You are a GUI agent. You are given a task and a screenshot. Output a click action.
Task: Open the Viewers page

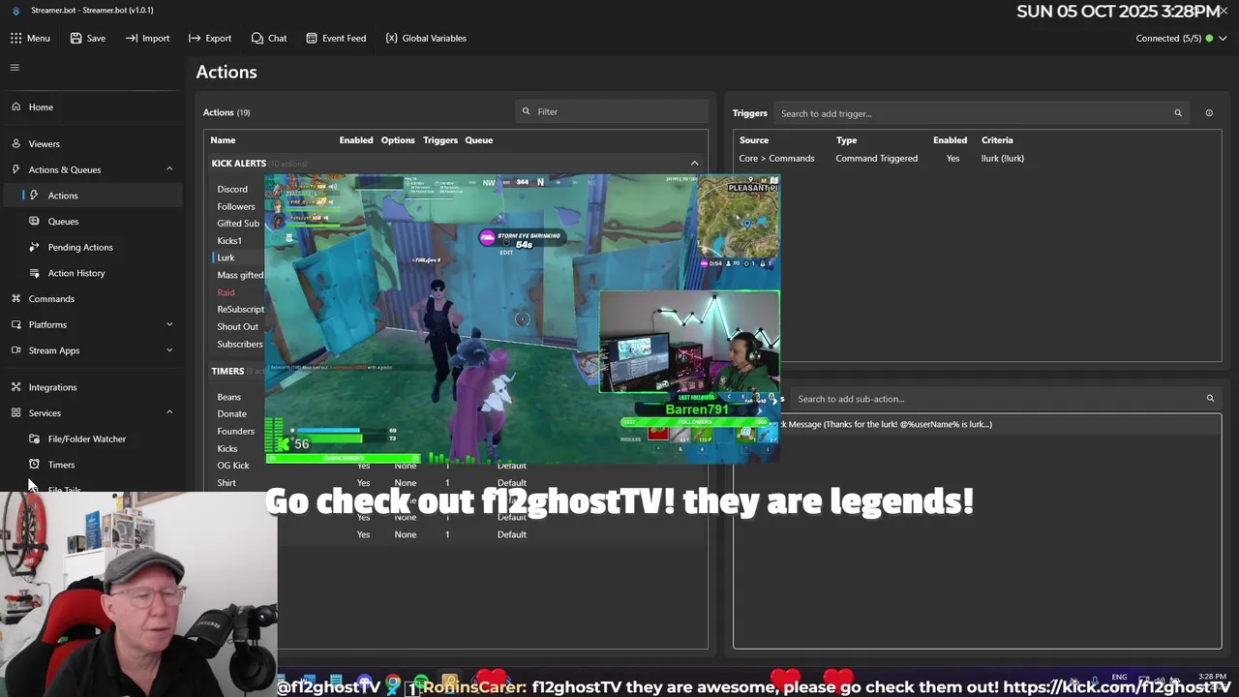click(x=44, y=143)
